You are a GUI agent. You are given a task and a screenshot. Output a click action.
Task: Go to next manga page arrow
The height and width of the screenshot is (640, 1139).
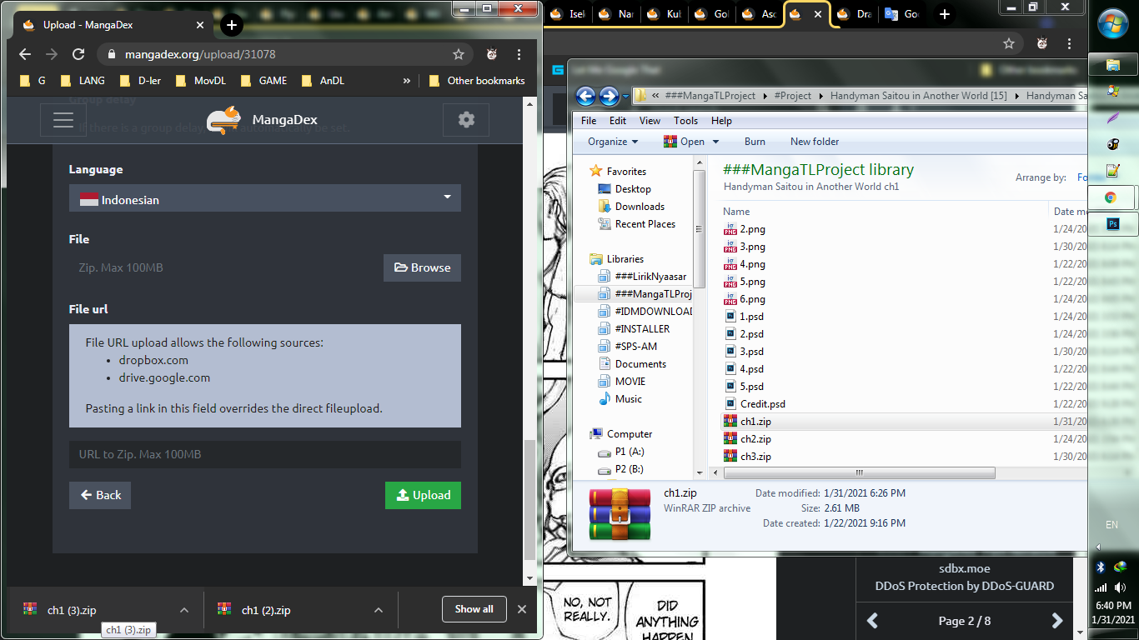1057,621
